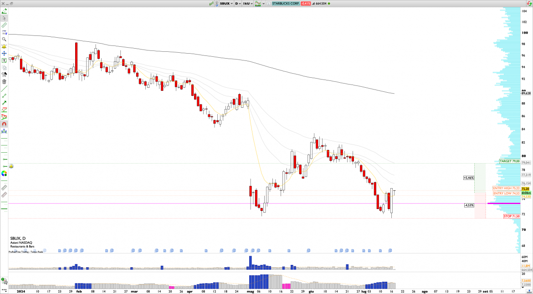The image size is (533, 294).
Task: Click the TARGET 79,00 order label
Action: [510, 161]
